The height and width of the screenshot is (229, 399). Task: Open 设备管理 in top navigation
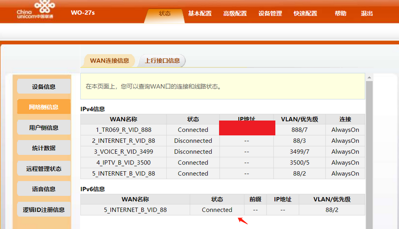tap(270, 14)
